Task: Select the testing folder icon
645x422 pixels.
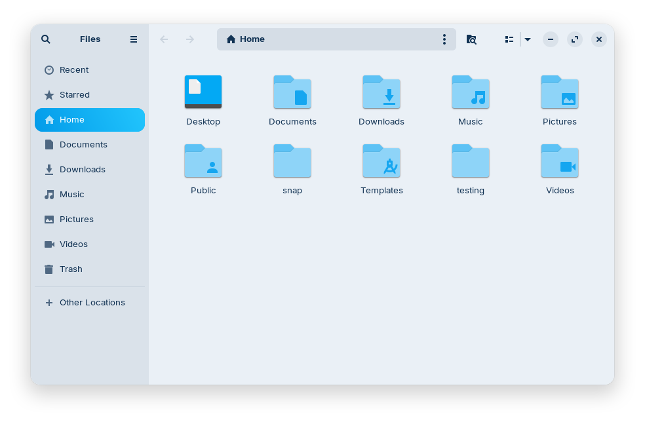Action: point(471,161)
